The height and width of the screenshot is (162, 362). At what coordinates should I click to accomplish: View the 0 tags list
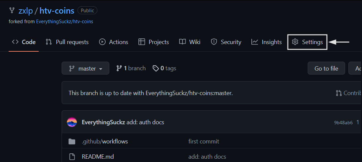pyautogui.click(x=164, y=68)
